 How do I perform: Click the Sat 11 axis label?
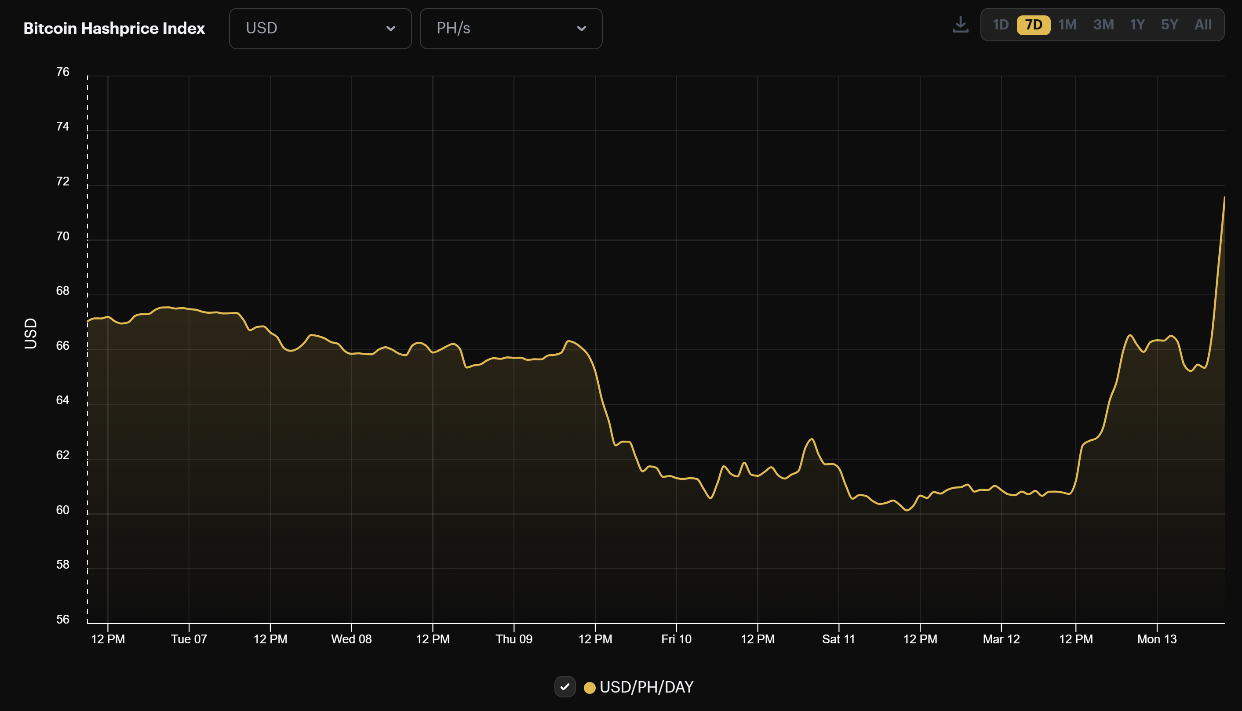838,639
